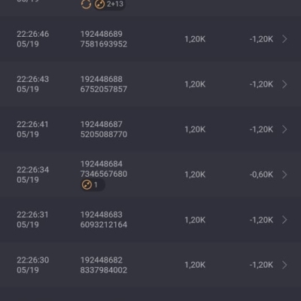
Task: Click the 2+13 bonus badge
Action: click(x=110, y=5)
